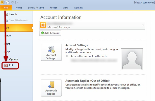The height and width of the screenshot is (101, 155).
Task: Open the Customize Quick Access Toolbar arrow
Action: [17, 3]
